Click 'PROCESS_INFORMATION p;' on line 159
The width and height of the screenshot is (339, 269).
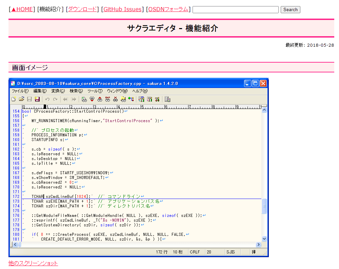[x=57, y=135]
